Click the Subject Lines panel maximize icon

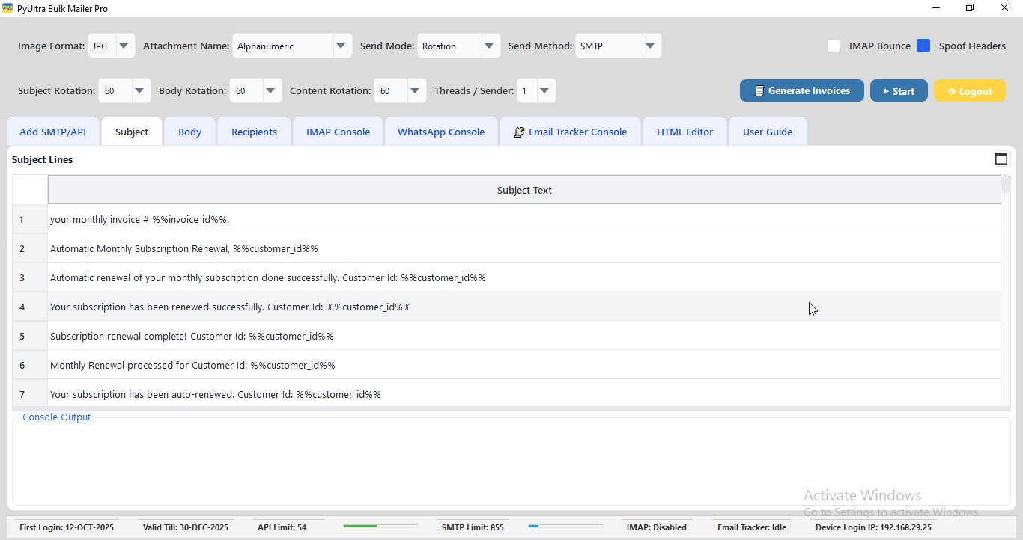1001,159
